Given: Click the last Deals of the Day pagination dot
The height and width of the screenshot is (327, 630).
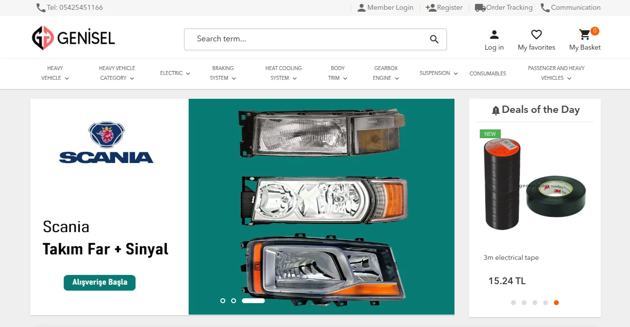Looking at the screenshot, I should tap(556, 302).
